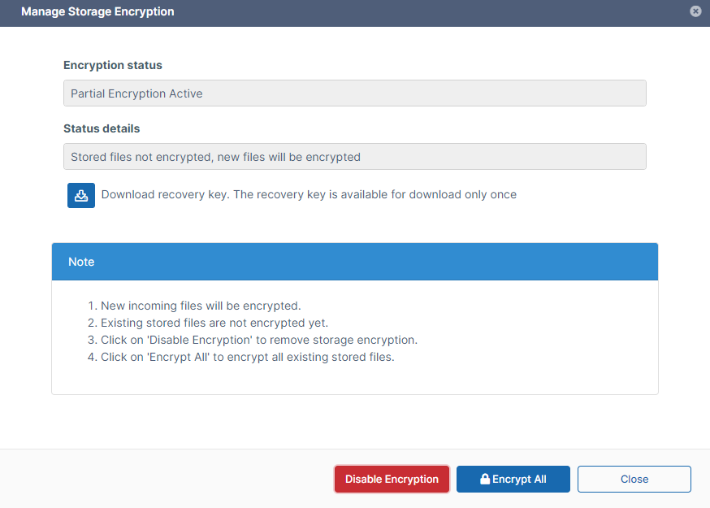Viewport: 710px width, 508px height.
Task: Click the white Close button
Action: point(634,480)
